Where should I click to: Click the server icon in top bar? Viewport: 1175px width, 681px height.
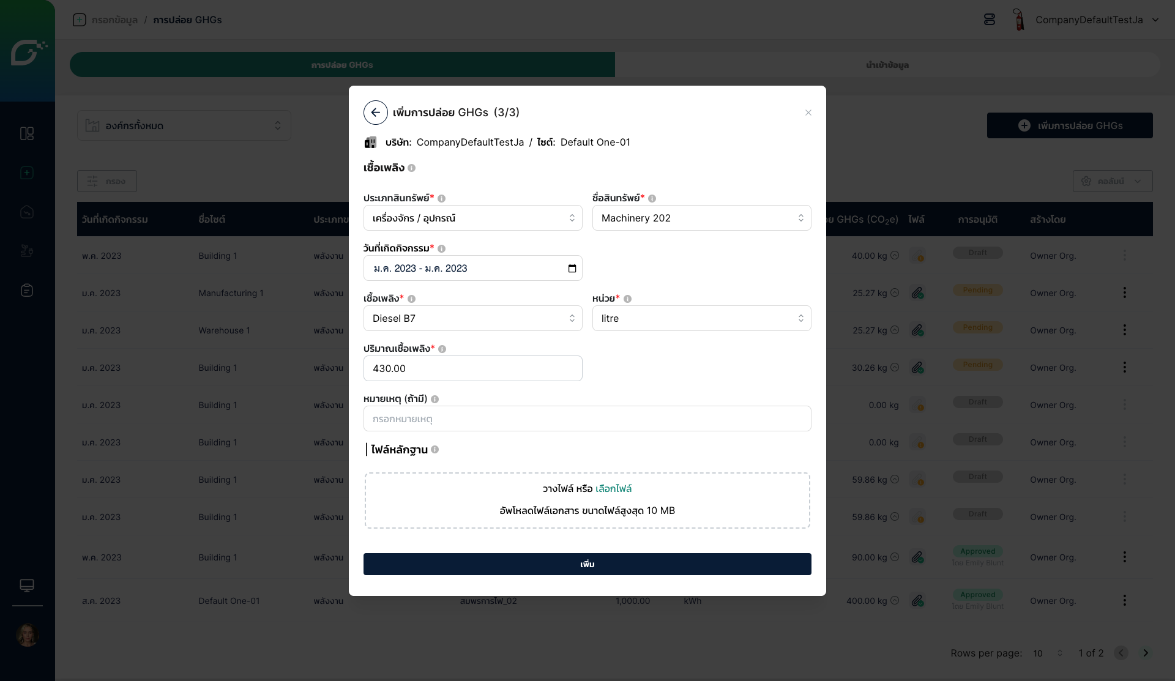click(x=989, y=20)
